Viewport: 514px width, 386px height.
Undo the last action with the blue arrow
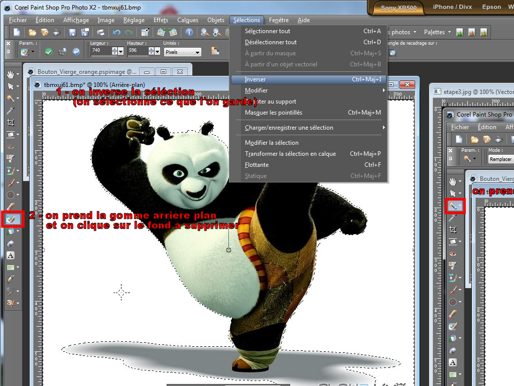click(116, 32)
